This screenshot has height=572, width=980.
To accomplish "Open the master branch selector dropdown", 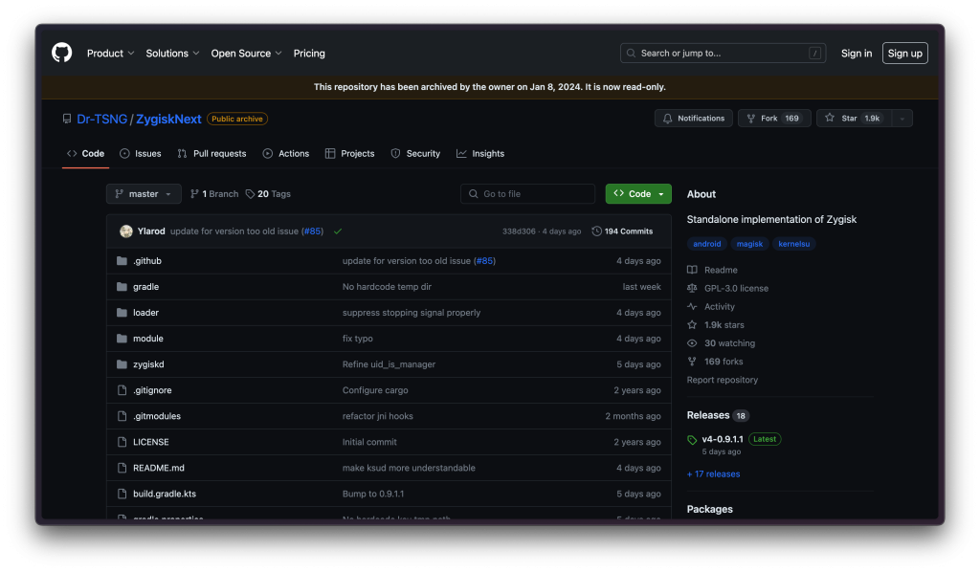I will point(144,193).
